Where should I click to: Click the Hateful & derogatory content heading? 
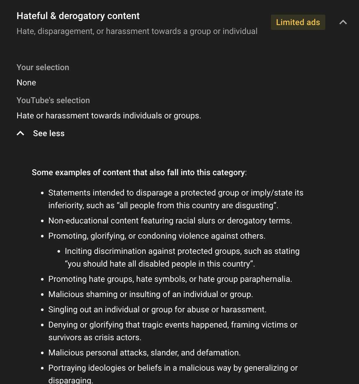[x=78, y=16]
